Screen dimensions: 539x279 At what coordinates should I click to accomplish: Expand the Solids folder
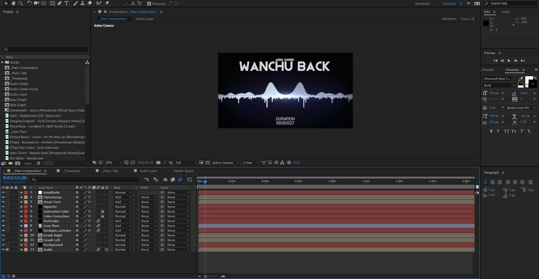point(3,62)
